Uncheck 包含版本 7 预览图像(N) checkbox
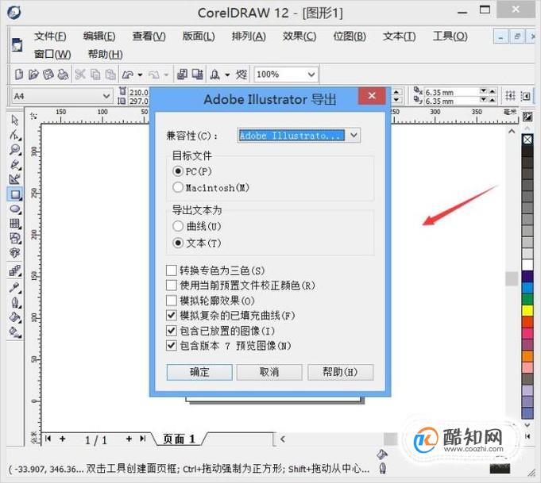 coord(172,345)
